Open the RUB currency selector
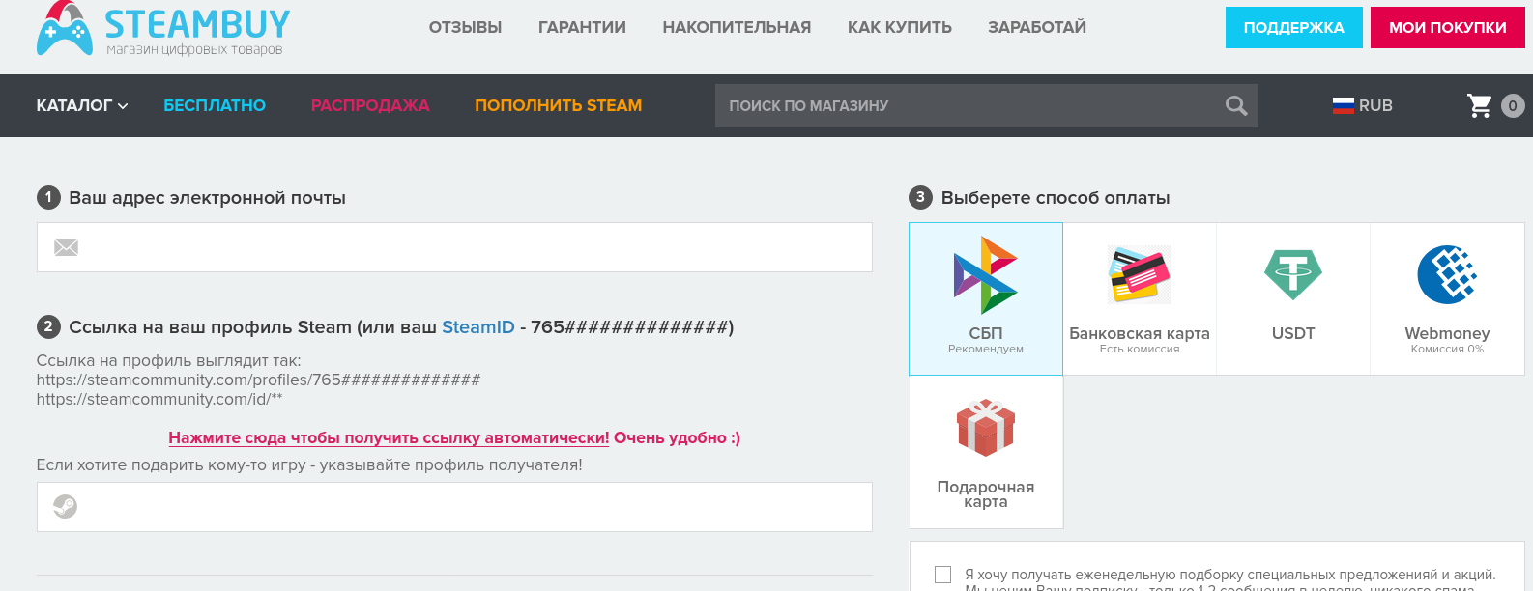Screen dimensions: 1533x591 pos(1363,105)
